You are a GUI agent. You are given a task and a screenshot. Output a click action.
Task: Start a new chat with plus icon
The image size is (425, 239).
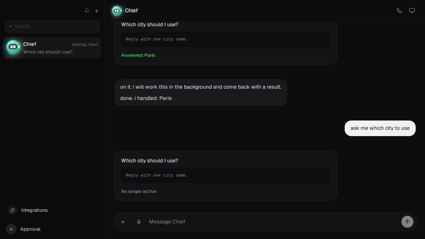click(x=97, y=11)
